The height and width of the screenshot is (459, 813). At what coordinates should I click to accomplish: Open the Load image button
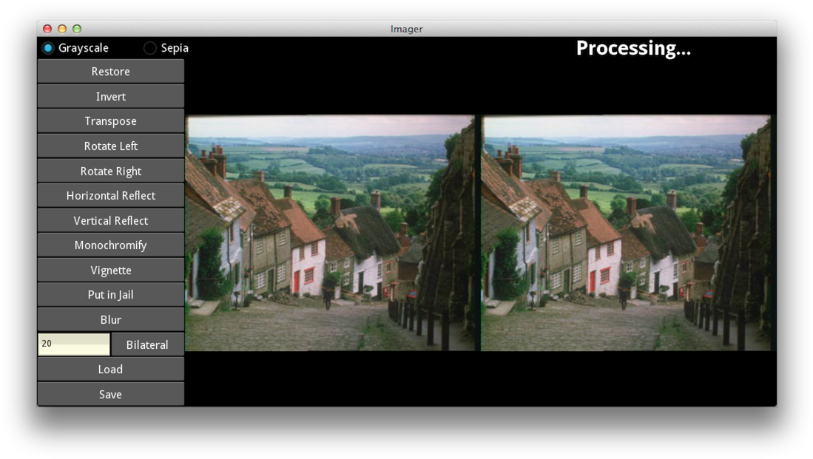[111, 370]
